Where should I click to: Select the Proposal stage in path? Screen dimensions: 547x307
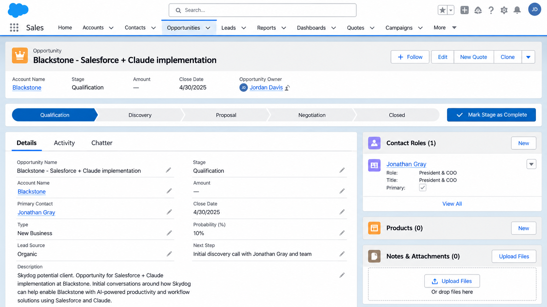pyautogui.click(x=226, y=115)
